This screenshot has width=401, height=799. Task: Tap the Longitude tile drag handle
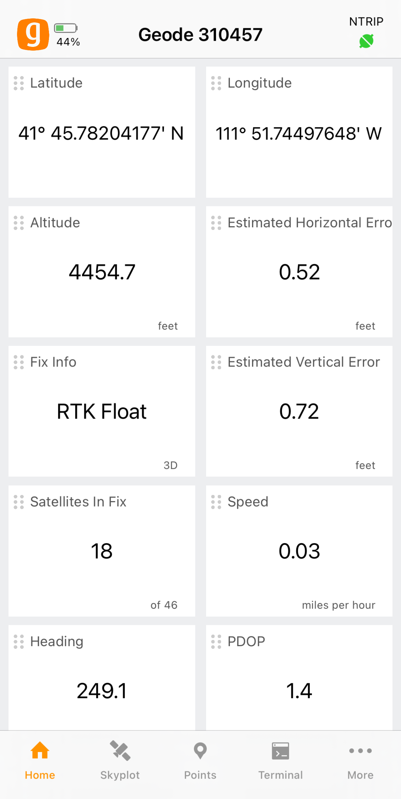coord(216,83)
